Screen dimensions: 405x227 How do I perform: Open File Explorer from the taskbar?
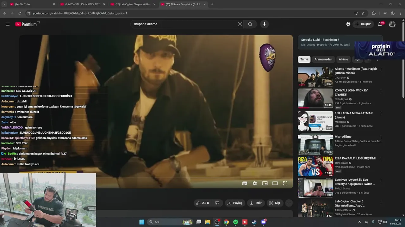(208, 222)
